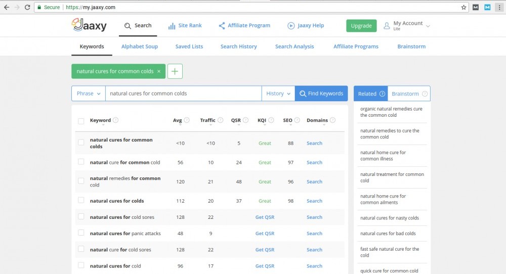Switch to the Alphabet Soup tab
The width and height of the screenshot is (506, 274).
pos(140,47)
